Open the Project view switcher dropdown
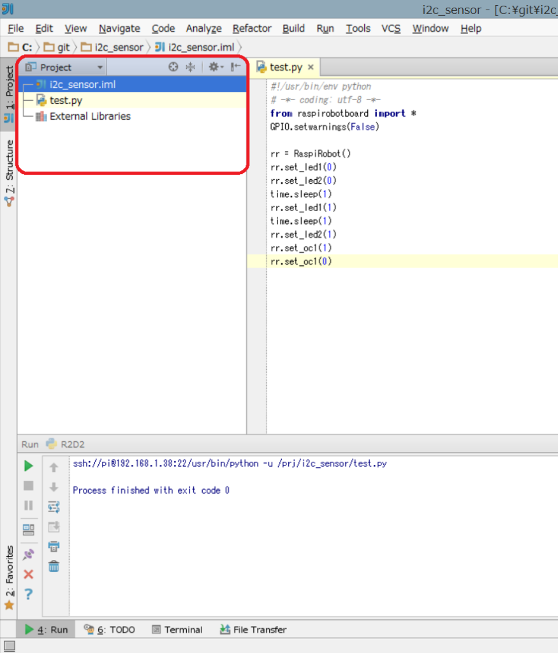This screenshot has height=653, width=558. point(99,66)
